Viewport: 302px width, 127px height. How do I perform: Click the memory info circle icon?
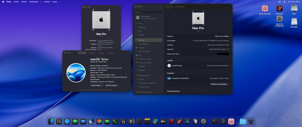(228, 49)
